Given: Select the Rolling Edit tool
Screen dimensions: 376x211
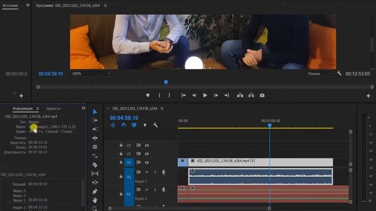Looking at the screenshot, I should [x=95, y=138].
